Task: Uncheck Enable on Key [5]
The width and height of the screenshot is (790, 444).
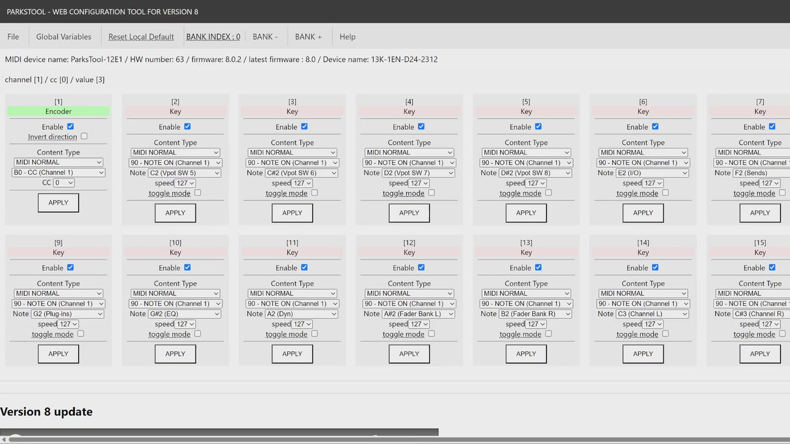Action: [x=538, y=126]
